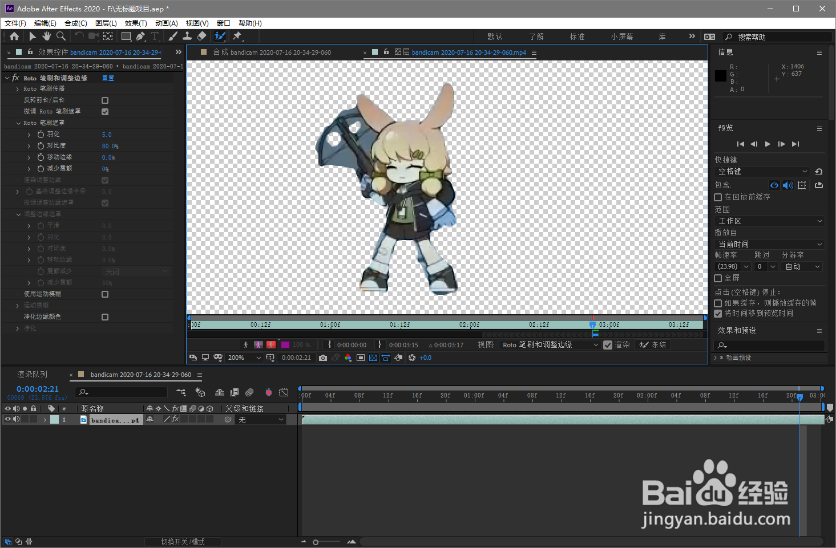Screen dimensions: 836x548
Task: Expand layer 1 properties in timeline
Action: click(45, 420)
